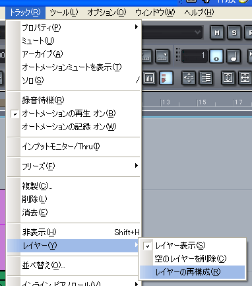Toggle 録音待機(R) record arm item

click(74, 100)
